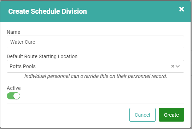Click the Water Care text in Name
This screenshot has height=129, width=192.
pos(23,42)
